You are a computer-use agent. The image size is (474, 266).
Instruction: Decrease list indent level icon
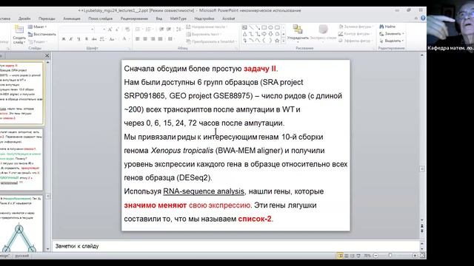tap(161, 30)
